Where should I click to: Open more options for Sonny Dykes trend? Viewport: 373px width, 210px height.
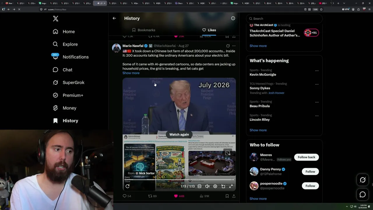[x=317, y=84]
